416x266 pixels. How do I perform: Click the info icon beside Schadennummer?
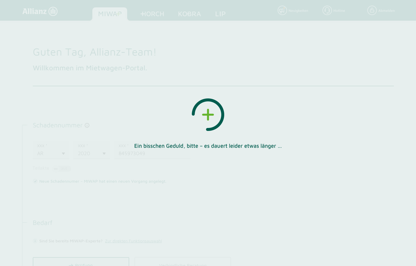[x=87, y=125]
